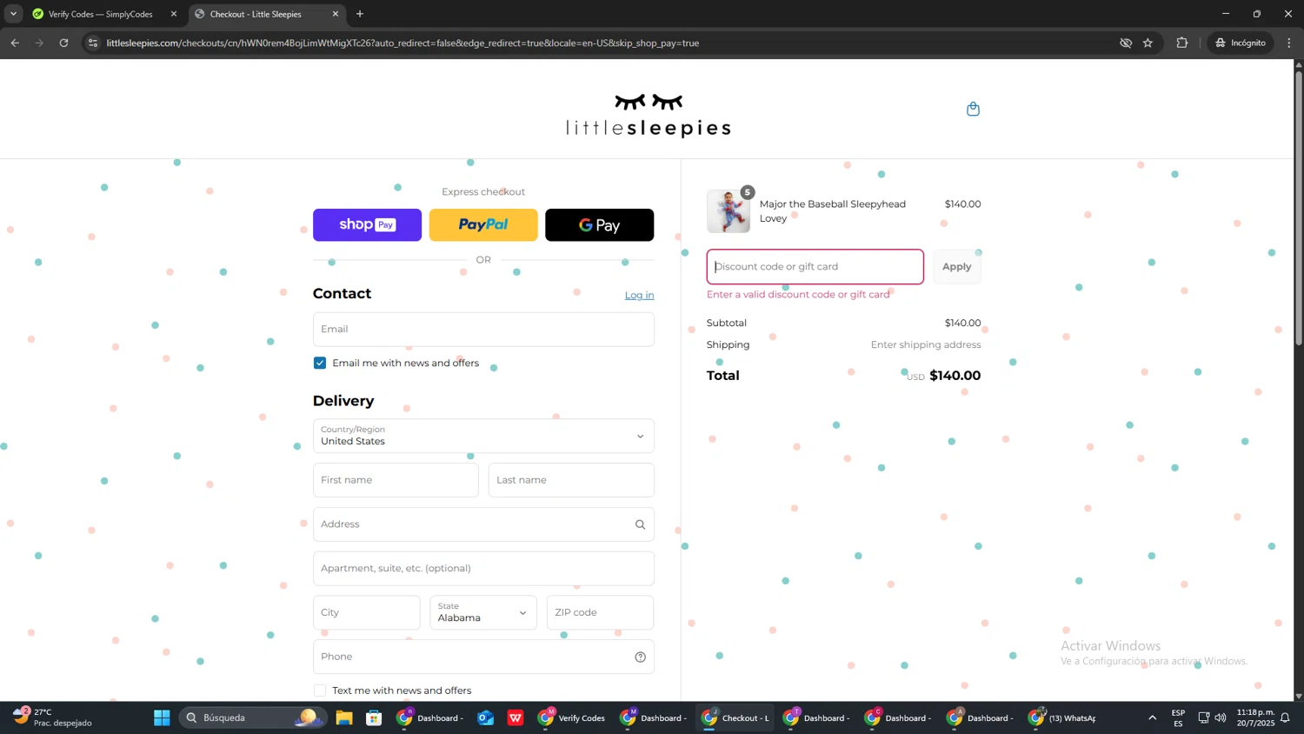Open the weather widget on the taskbar

[54, 717]
